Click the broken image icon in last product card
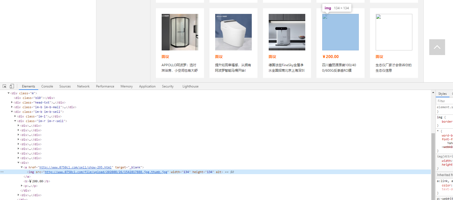453x200 pixels. tap(378, 17)
